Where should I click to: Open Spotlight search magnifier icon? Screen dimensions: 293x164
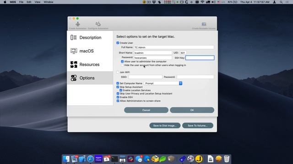click(281, 2)
